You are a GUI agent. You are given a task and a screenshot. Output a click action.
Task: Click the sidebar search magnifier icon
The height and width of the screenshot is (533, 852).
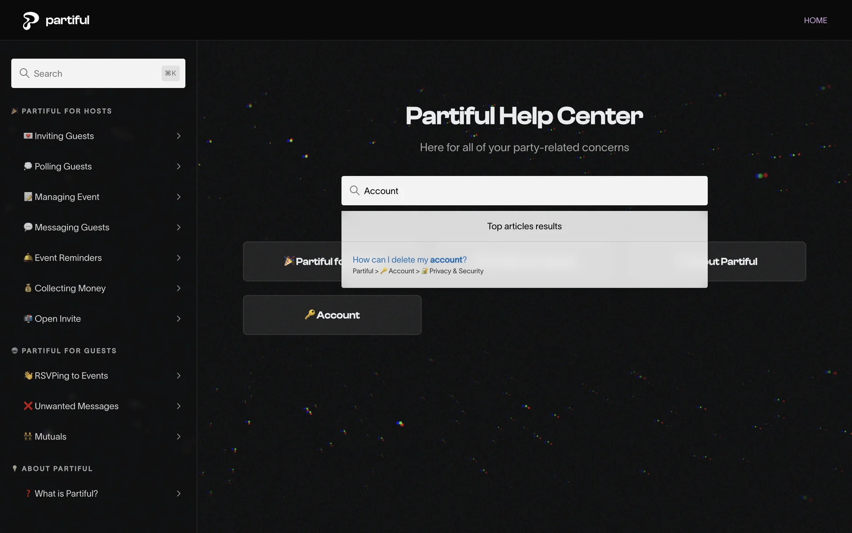tap(24, 73)
